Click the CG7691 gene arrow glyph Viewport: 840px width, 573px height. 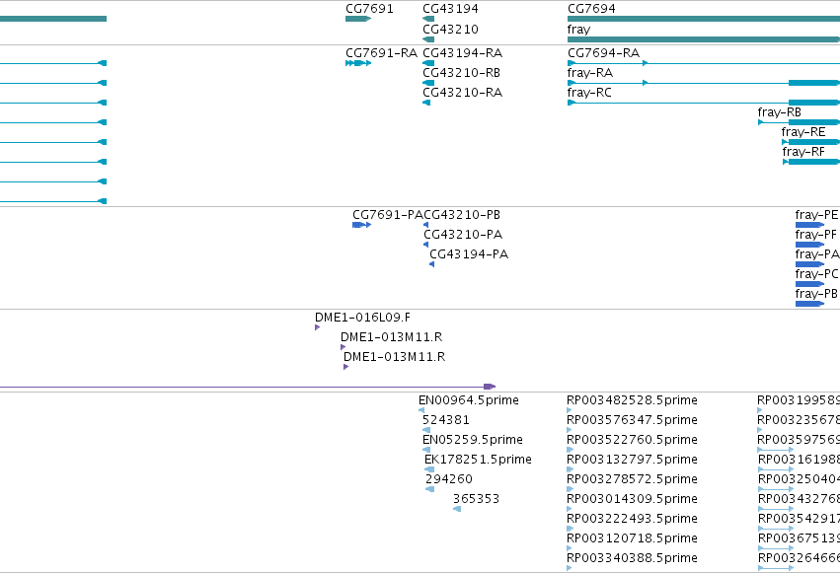point(358,19)
